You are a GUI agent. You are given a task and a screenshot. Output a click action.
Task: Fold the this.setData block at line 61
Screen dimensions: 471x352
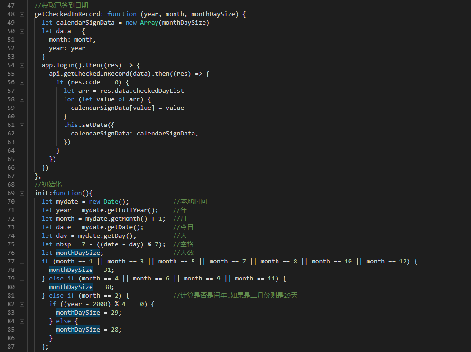pyautogui.click(x=22, y=125)
